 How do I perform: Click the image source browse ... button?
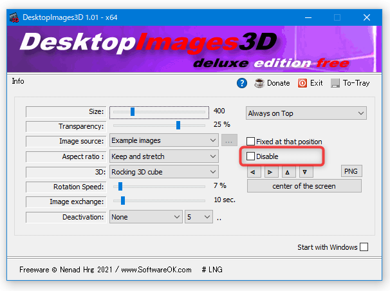tap(229, 140)
